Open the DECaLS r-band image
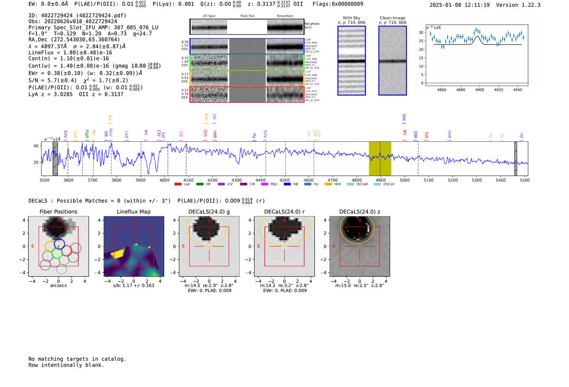 click(x=284, y=247)
